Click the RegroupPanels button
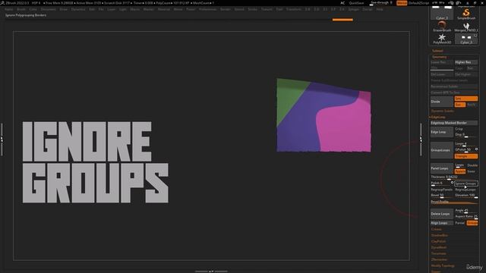Screen dimensions: 486x273 [x=442, y=190]
